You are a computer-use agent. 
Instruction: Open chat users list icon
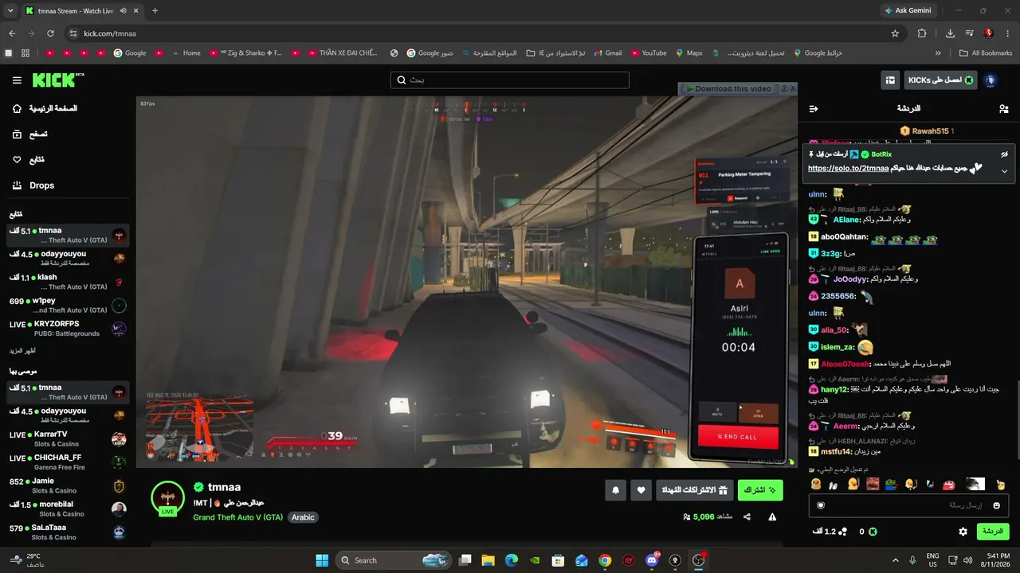coord(1003,108)
